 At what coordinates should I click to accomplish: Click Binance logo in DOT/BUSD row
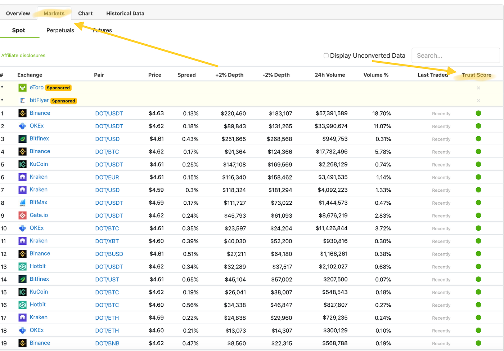point(22,254)
